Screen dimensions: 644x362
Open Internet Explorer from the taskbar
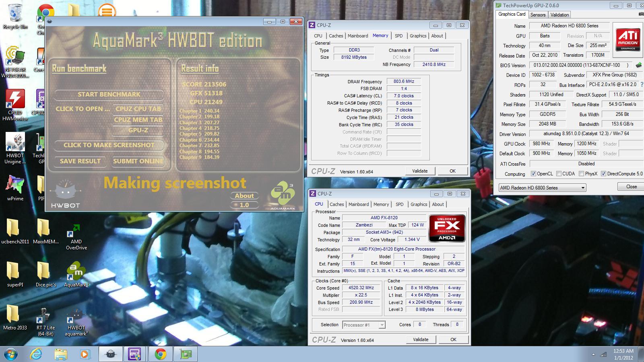coord(36,354)
